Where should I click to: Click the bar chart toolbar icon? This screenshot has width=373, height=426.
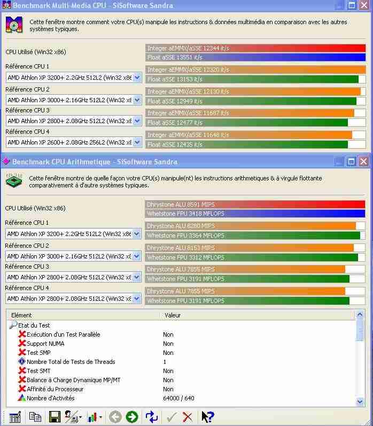(x=92, y=417)
